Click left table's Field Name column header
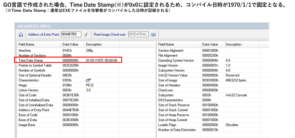This screenshot has width=295, height=138. (26, 44)
